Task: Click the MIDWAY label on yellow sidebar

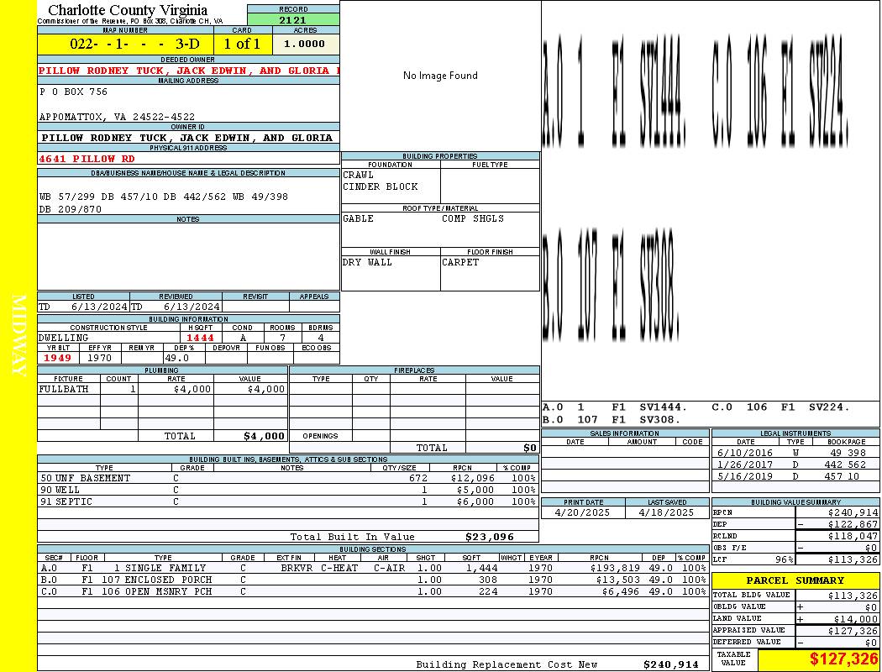Action: [18, 336]
